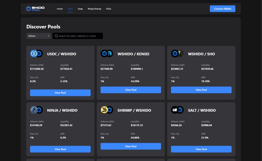Click the KENSEI token icon
262x161 pixels.
(x=110, y=54)
